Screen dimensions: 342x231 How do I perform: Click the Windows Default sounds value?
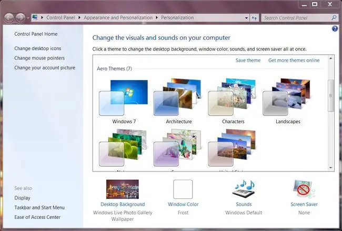244,213
